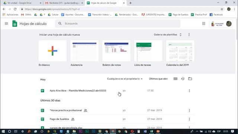Open the Universidad de Chile account menu
This screenshot has height=134, width=238.
click(x=221, y=24)
